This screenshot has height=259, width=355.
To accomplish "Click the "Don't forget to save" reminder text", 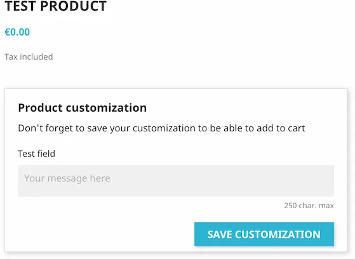I will pyautogui.click(x=162, y=128).
